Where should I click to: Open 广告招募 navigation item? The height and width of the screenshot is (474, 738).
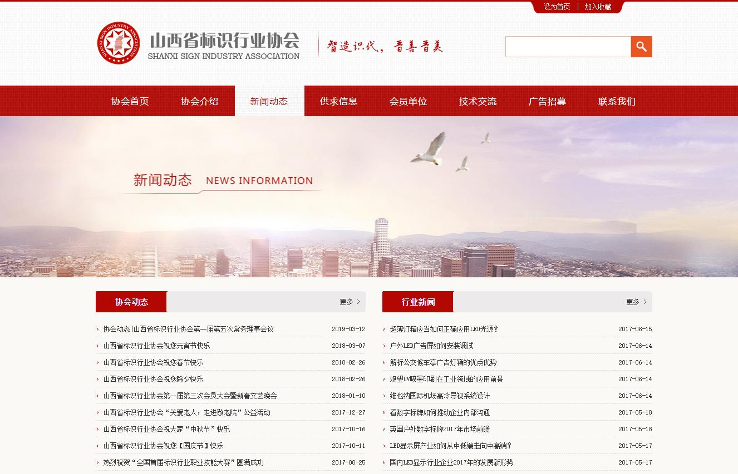[x=548, y=101]
